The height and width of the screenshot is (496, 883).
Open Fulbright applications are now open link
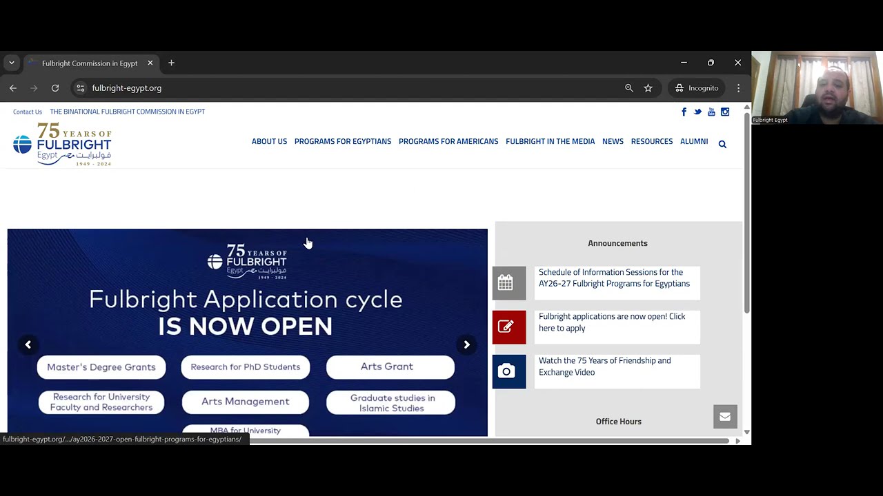pyautogui.click(x=612, y=322)
